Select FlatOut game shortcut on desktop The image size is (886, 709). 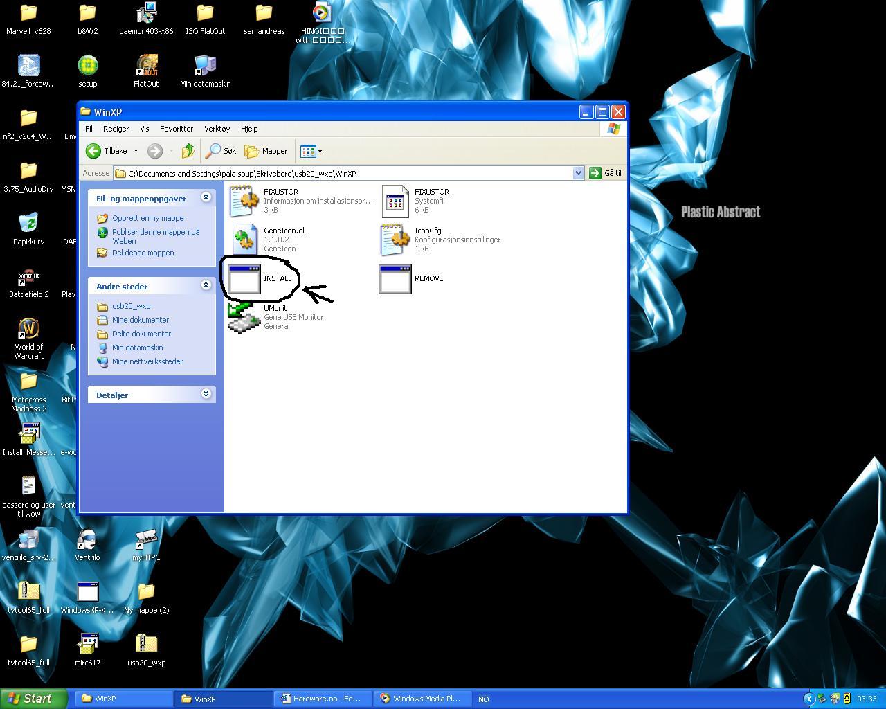[x=146, y=71]
